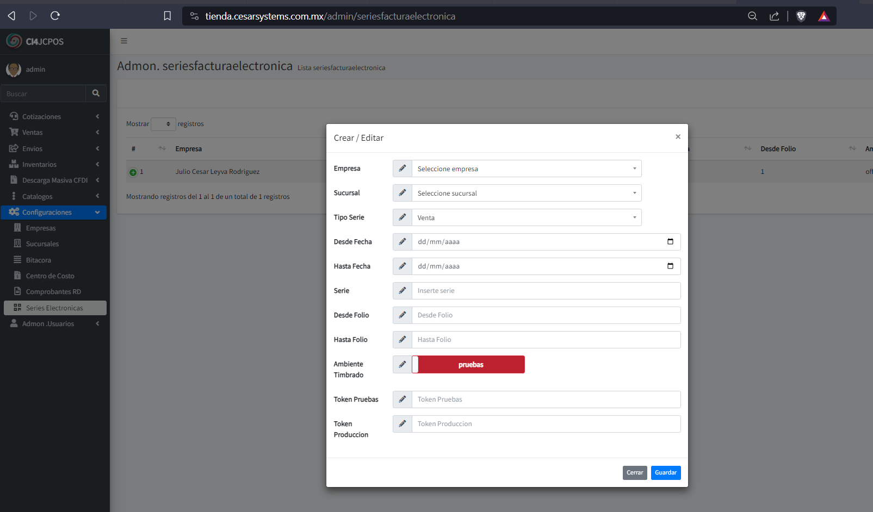Open the Seleccione empresa dropdown
The width and height of the screenshot is (873, 512).
526,169
